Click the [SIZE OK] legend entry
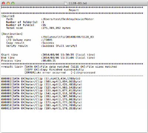 pyautogui.click(x=94, y=67)
